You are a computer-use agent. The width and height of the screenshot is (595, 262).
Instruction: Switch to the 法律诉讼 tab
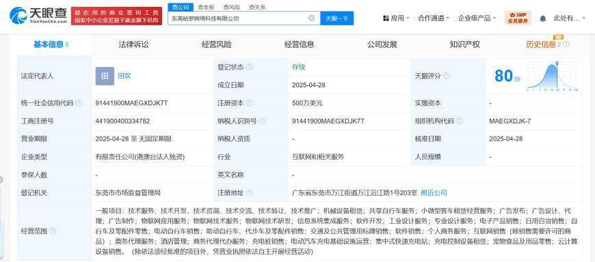[133, 44]
